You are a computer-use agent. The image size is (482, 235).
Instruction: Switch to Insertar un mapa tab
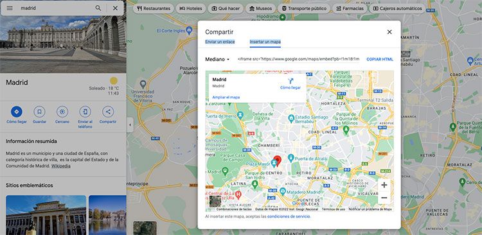tap(265, 42)
